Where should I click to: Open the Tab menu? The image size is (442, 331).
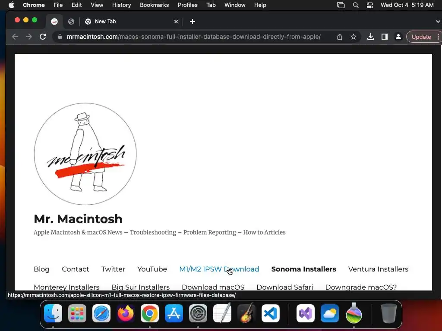211,5
